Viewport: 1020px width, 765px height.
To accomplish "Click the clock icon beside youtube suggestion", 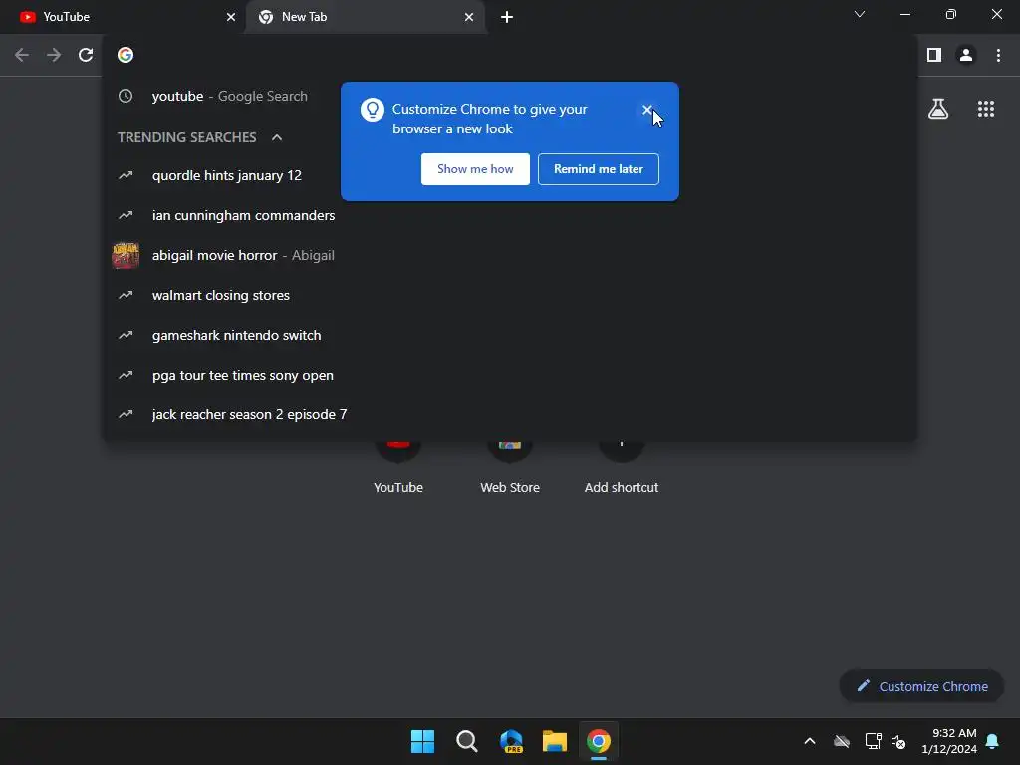I will click(126, 96).
